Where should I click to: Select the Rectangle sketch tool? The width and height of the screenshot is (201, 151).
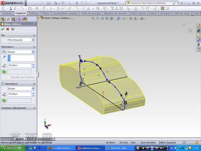[30, 9]
